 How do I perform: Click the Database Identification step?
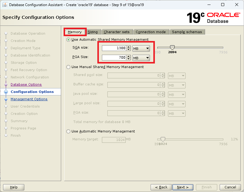pyautogui.click(x=30, y=56)
